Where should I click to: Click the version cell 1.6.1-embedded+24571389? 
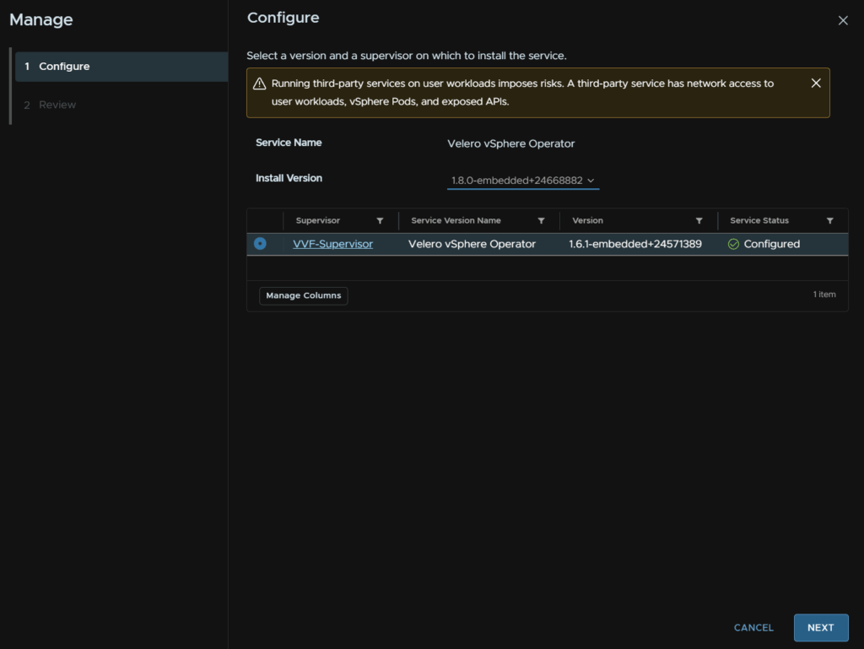click(x=635, y=244)
